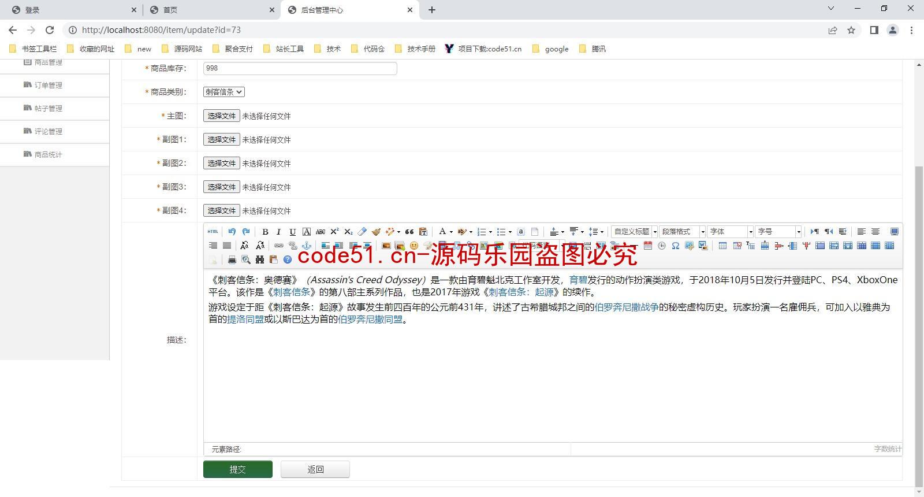Insert an emoticon
The image size is (924, 497).
click(414, 246)
